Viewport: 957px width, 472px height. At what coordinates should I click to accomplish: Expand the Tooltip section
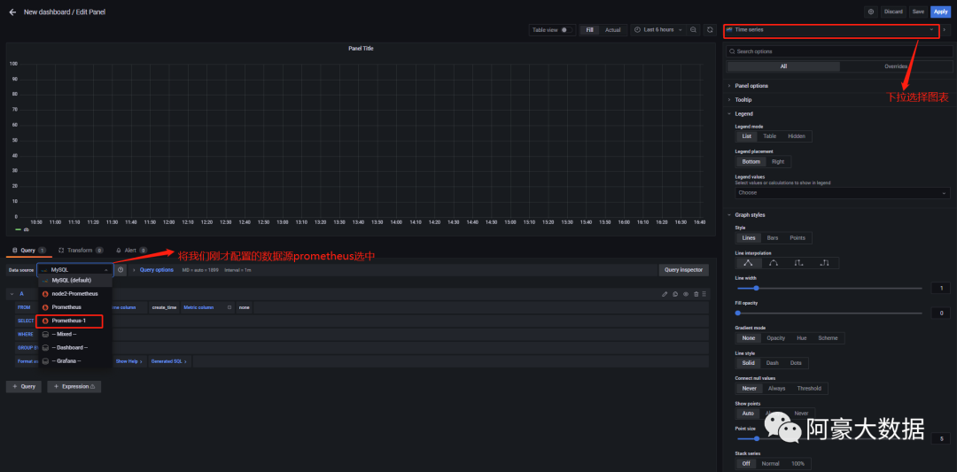point(743,99)
